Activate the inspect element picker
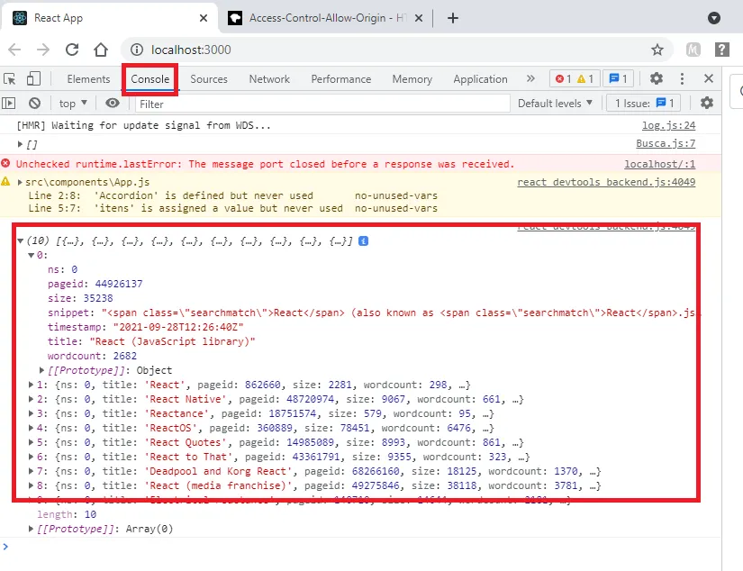 (10, 78)
